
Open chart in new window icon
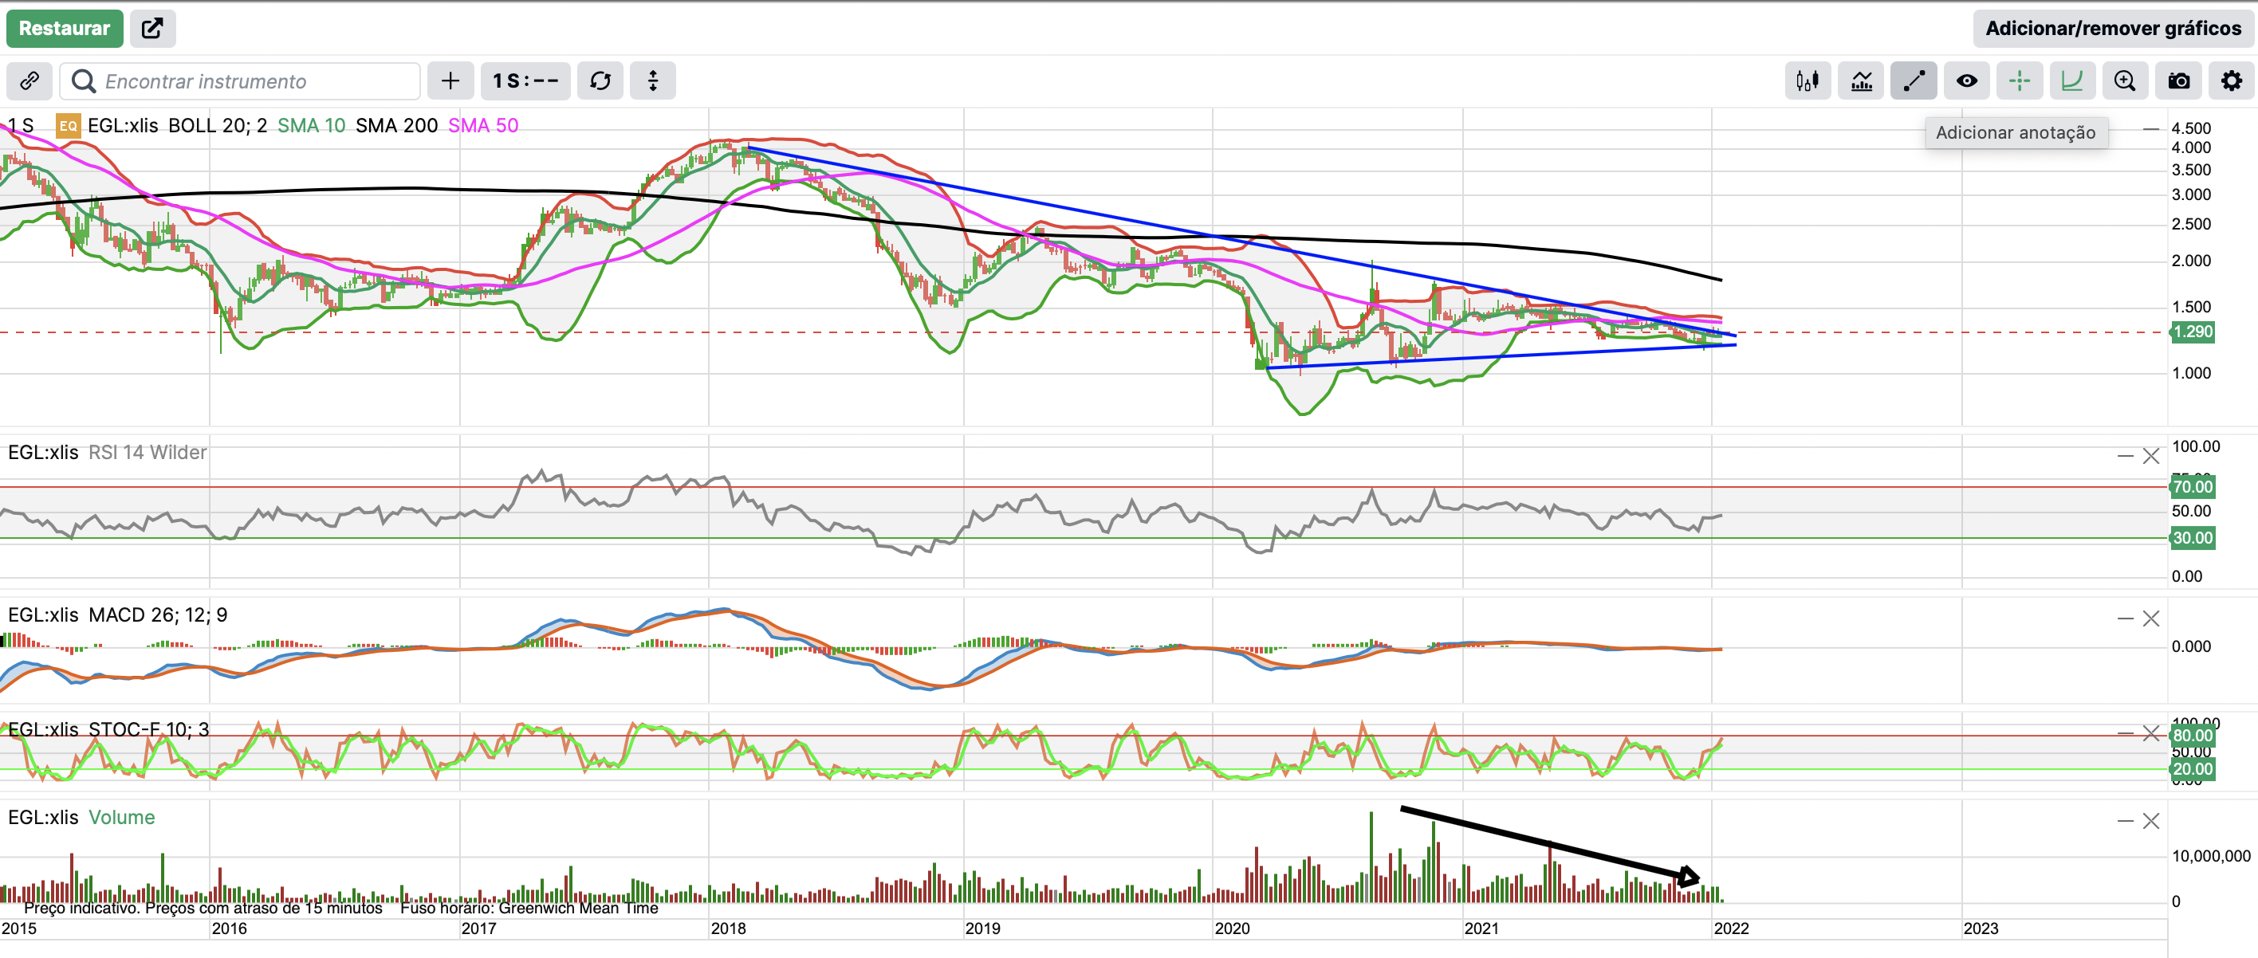coord(152,28)
